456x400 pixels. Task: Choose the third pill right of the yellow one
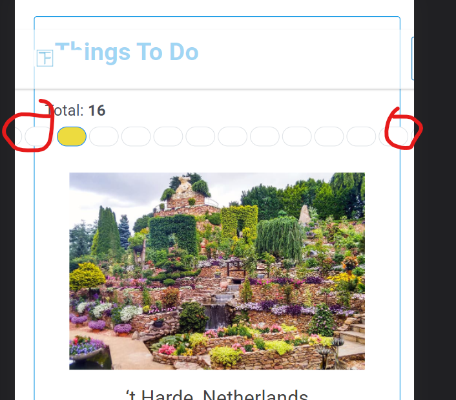[x=168, y=136]
